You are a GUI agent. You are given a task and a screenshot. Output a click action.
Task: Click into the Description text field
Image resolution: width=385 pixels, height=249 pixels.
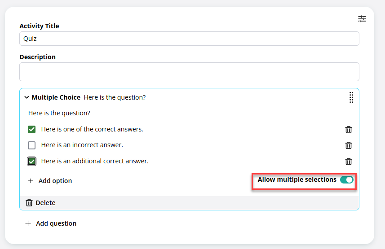[x=189, y=72]
